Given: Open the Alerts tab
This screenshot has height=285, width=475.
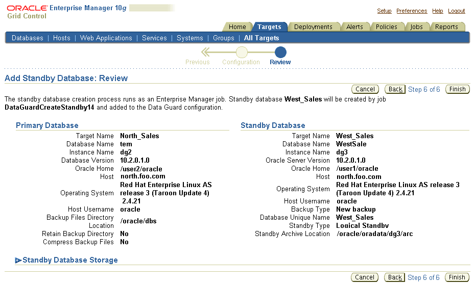Looking at the screenshot, I should pos(354,27).
